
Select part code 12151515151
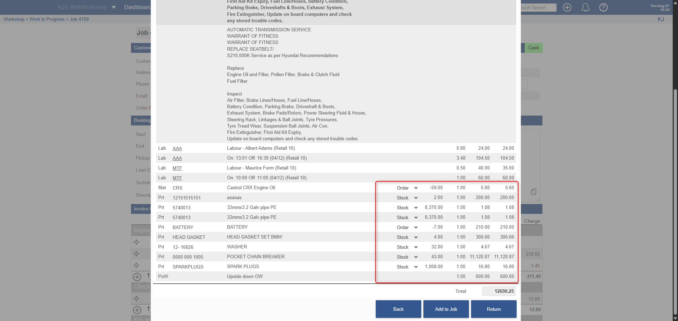coord(187,198)
